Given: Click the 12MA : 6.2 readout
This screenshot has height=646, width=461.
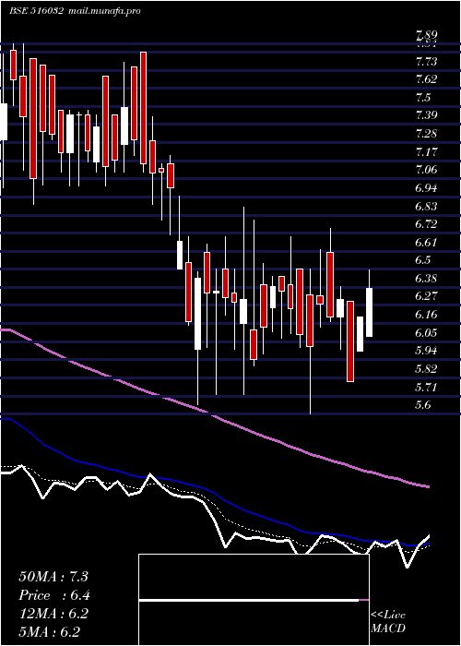Looking at the screenshot, I should (53, 614).
